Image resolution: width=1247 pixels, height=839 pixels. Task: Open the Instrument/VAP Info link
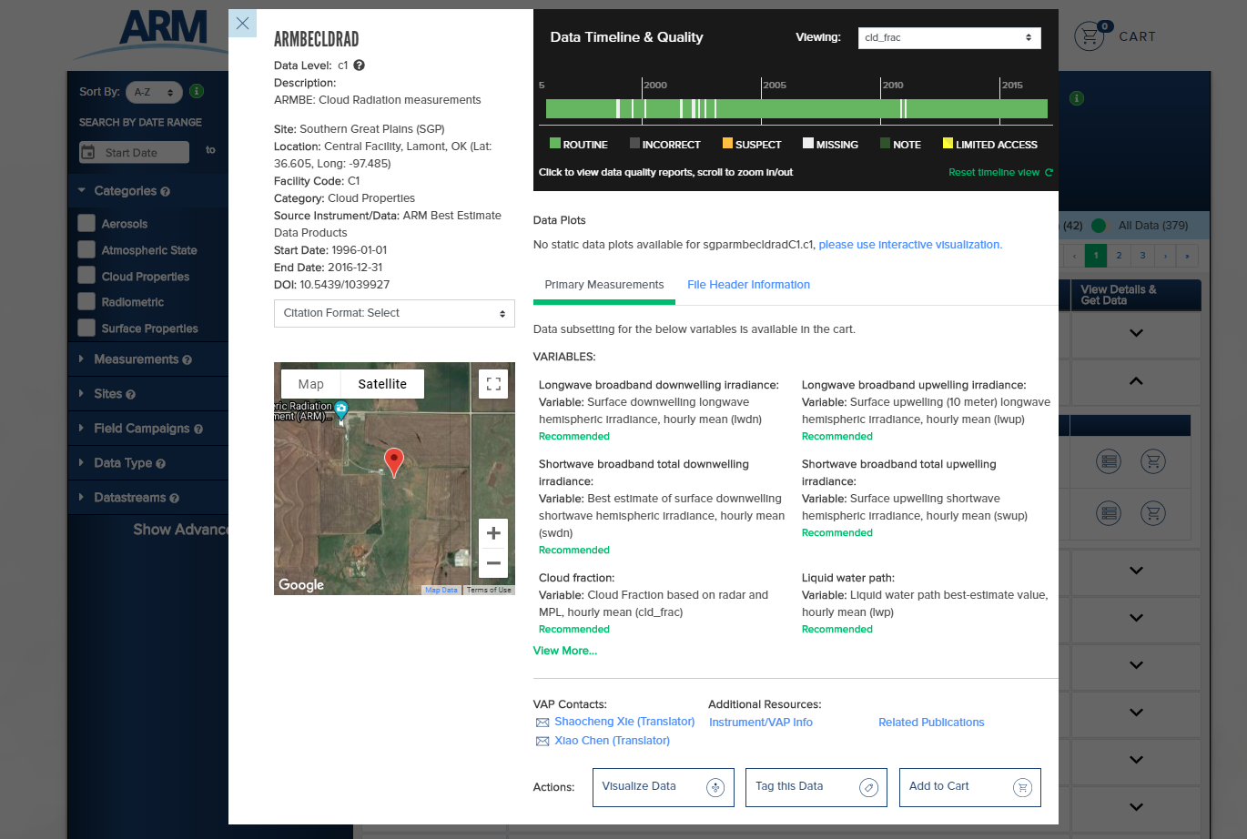761,723
